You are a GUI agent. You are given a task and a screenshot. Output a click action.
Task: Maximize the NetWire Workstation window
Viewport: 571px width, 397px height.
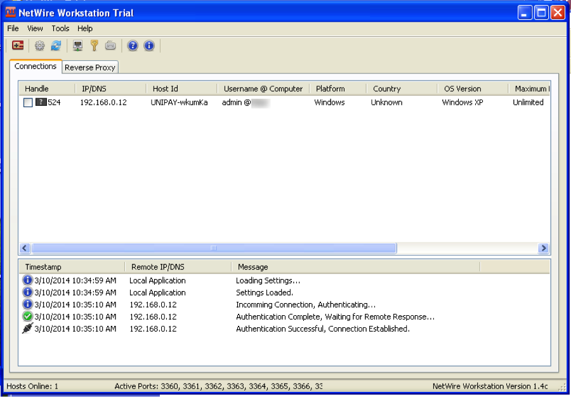click(542, 13)
